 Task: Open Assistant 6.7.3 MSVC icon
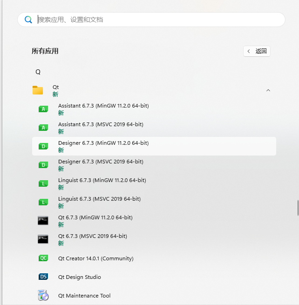(43, 128)
